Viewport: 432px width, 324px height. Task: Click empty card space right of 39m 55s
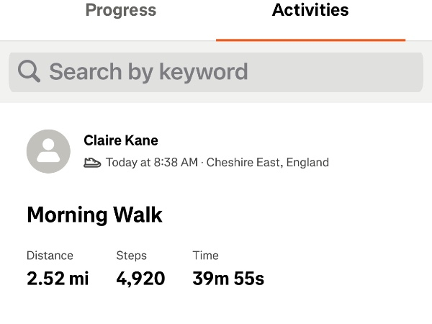346,278
